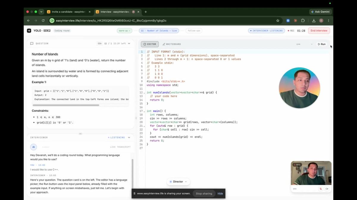Click the pause icon on sharing bar
Viewport: 357px width, 200px height.
(x=134, y=193)
